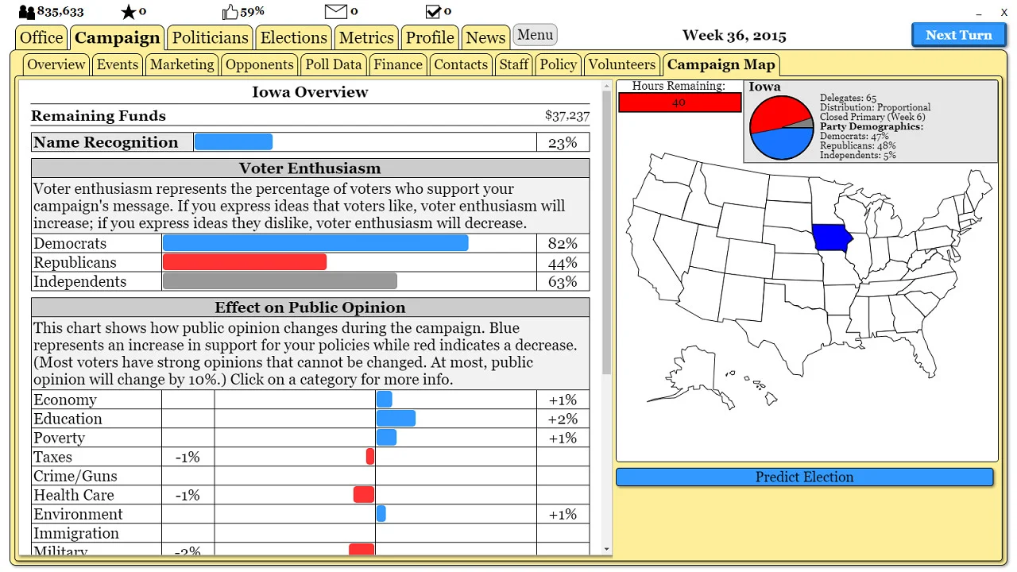Select the Finance sub-tab
1017x572 pixels.
[397, 64]
